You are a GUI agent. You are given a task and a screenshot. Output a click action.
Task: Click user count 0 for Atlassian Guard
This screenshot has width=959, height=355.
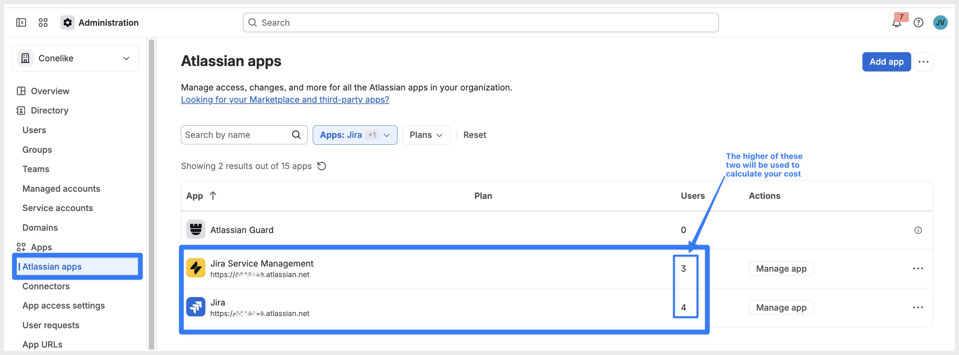pyautogui.click(x=683, y=230)
